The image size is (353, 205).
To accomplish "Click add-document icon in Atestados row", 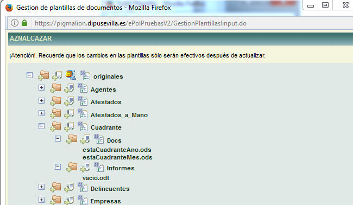I will click(69, 101).
